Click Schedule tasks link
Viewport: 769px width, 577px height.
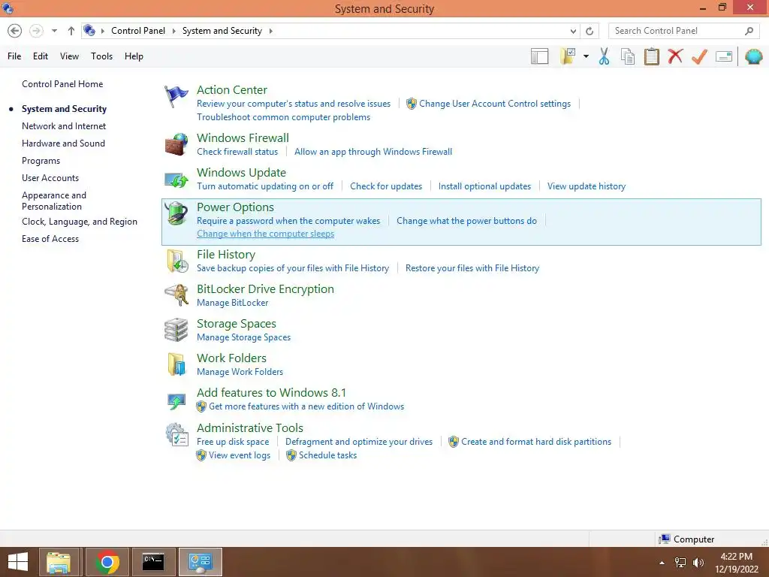[327, 455]
